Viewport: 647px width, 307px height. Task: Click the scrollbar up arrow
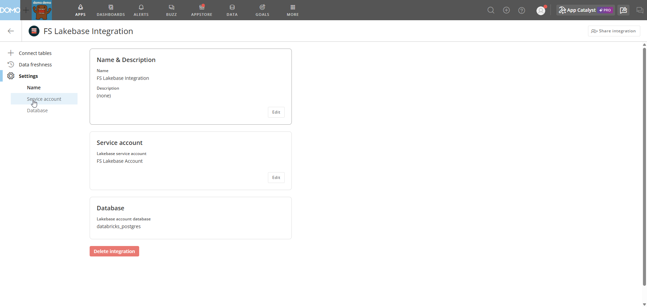click(x=644, y=44)
